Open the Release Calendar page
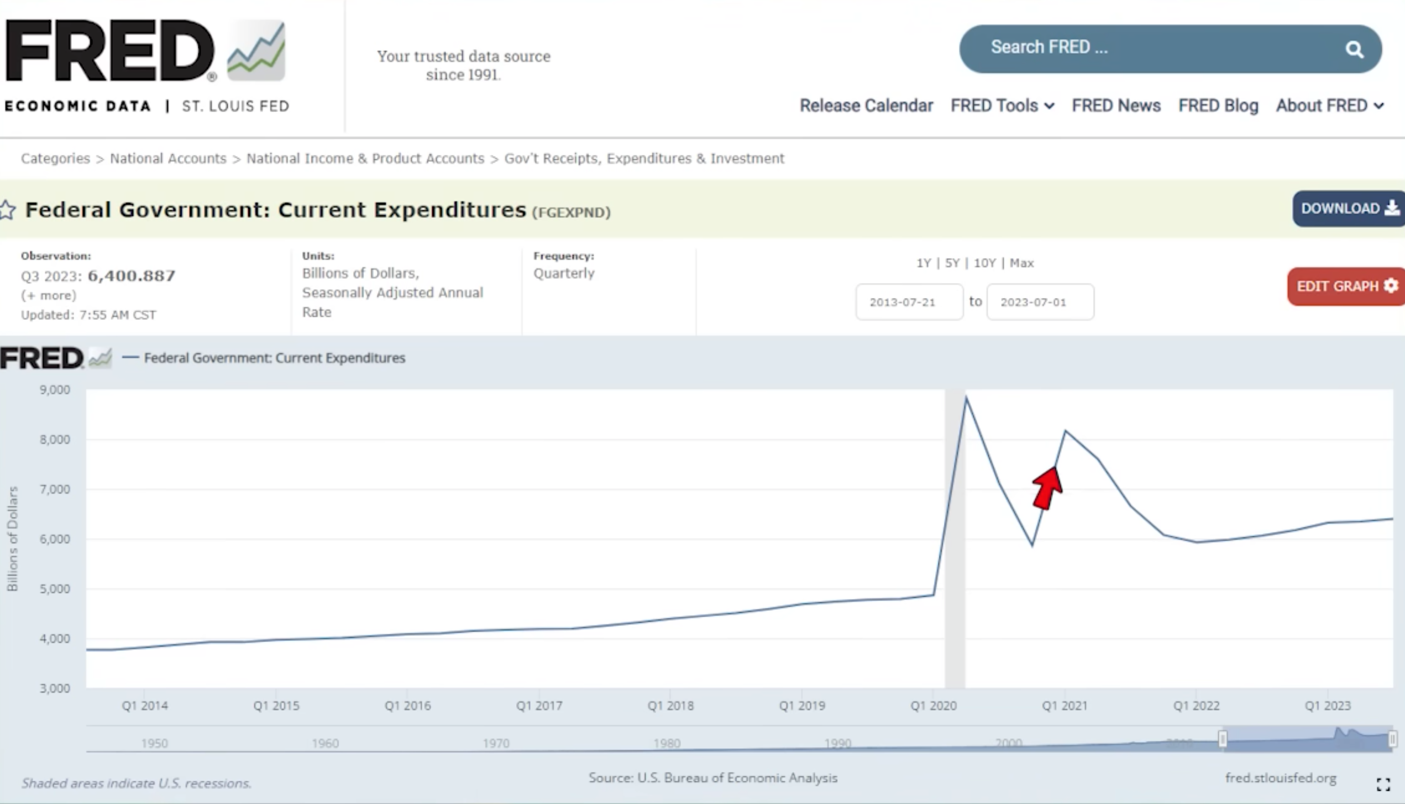This screenshot has height=804, width=1405. (866, 106)
